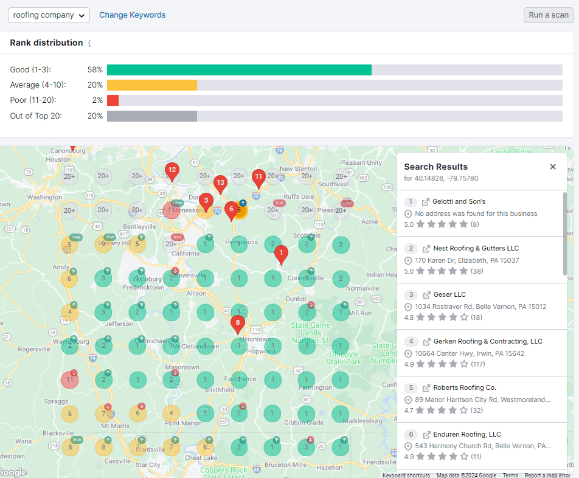Viewport: 579px width, 478px height.
Task: Open external link for Enduren Roofing, LLC
Action: pyautogui.click(x=427, y=435)
